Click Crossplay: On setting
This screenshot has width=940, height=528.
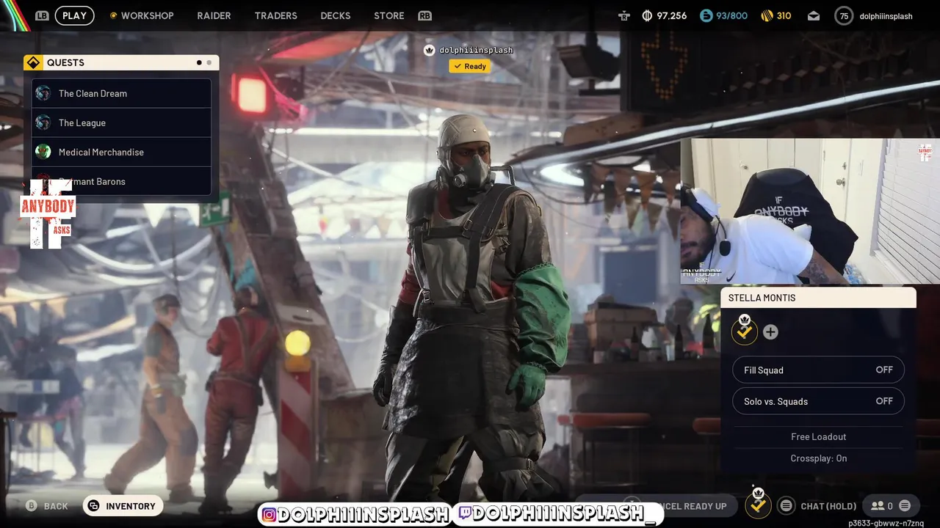click(818, 458)
